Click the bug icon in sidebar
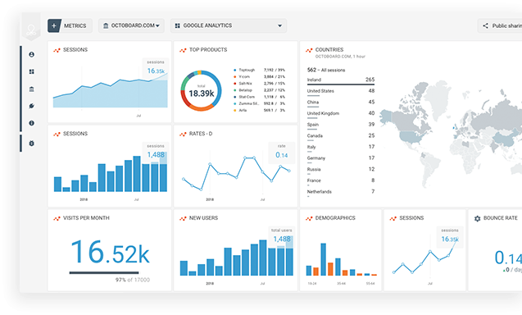Image resolution: width=522 pixels, height=315 pixels. tap(32, 144)
